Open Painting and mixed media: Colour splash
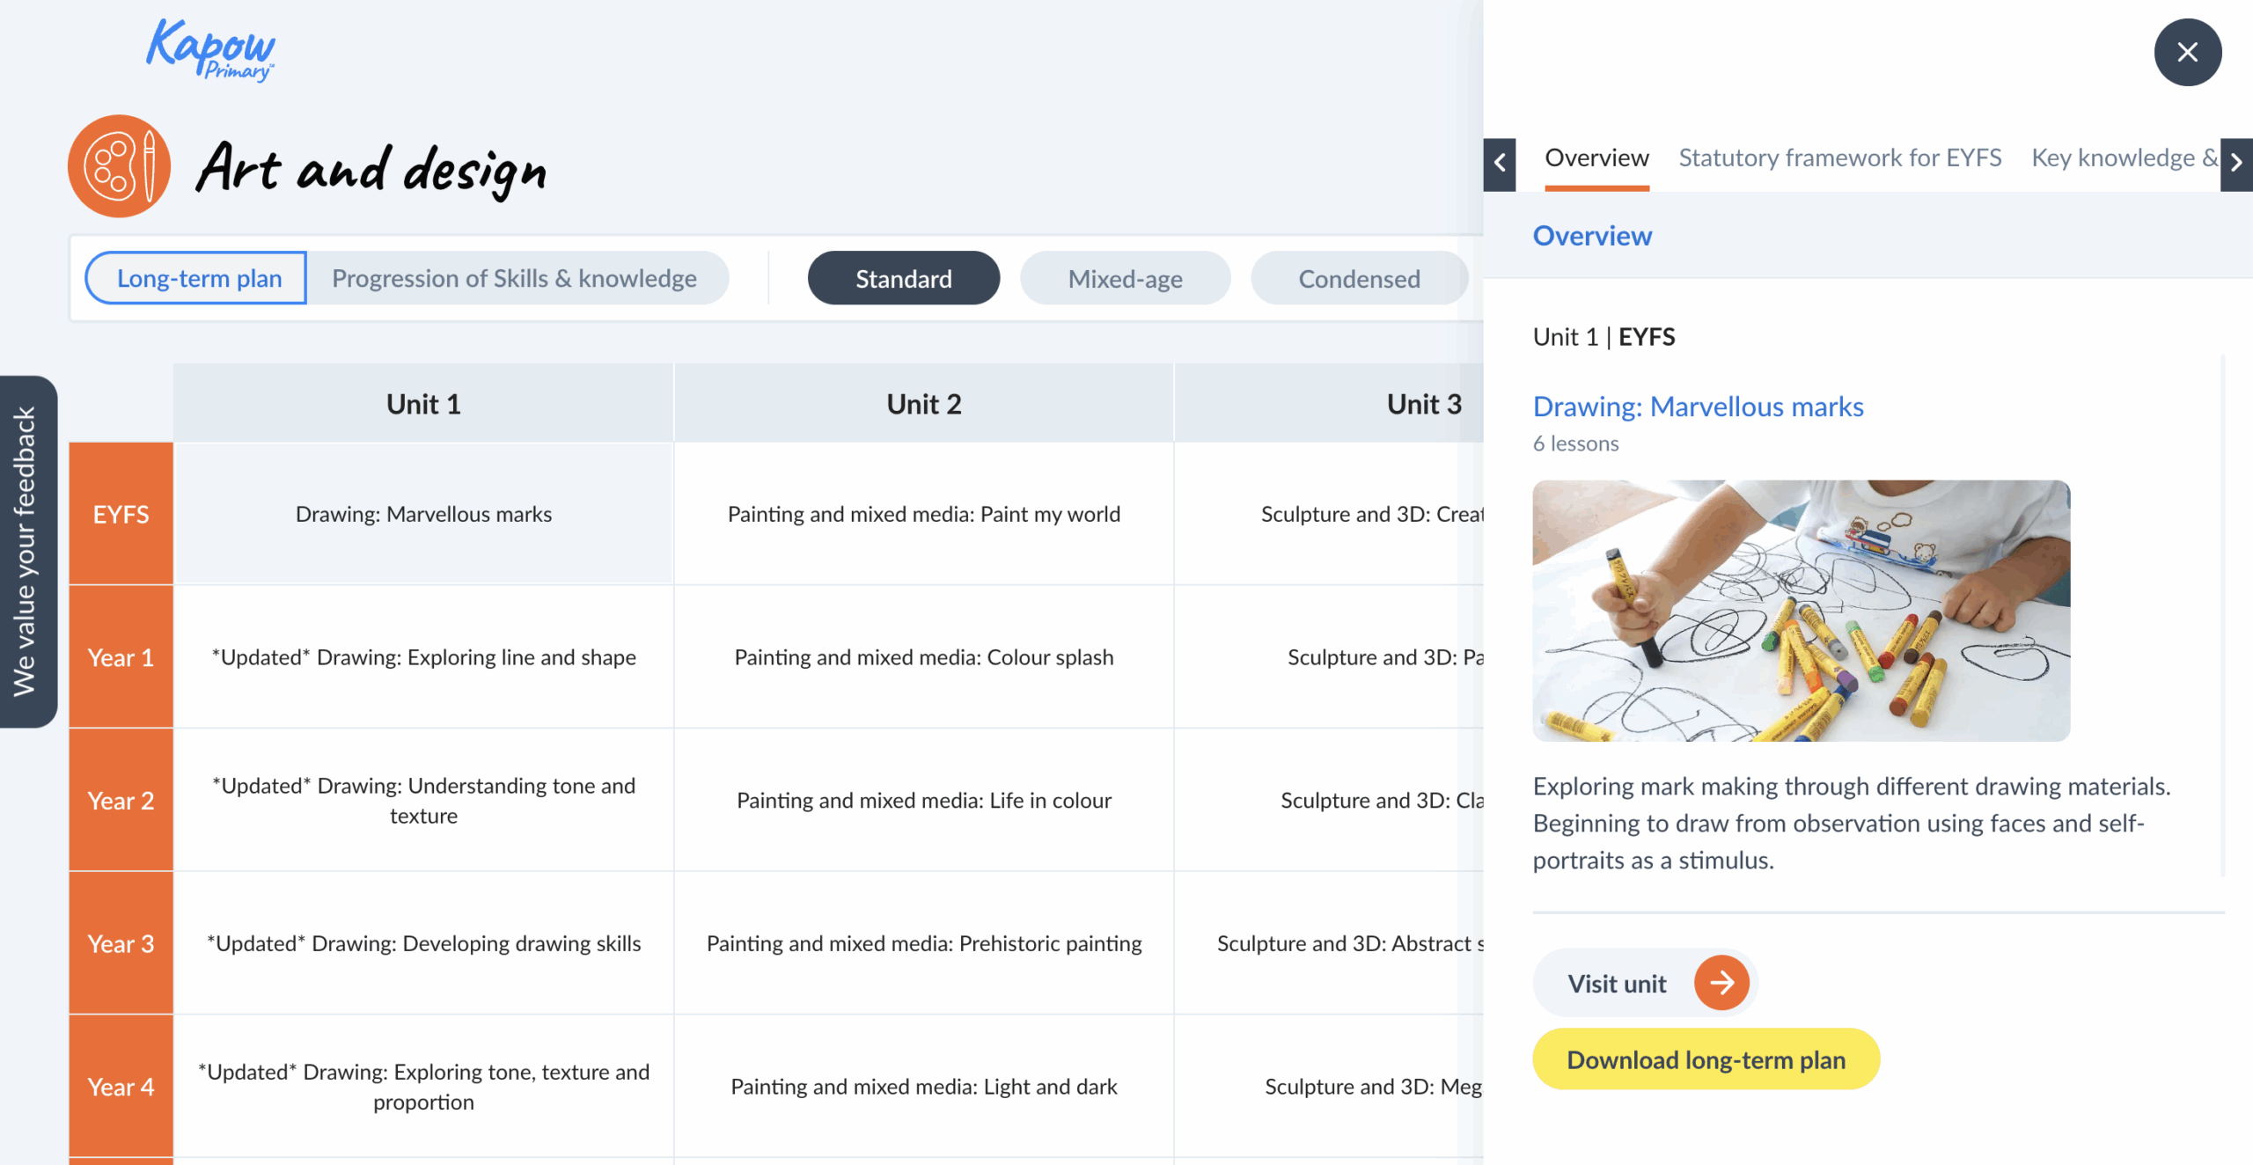 point(923,657)
